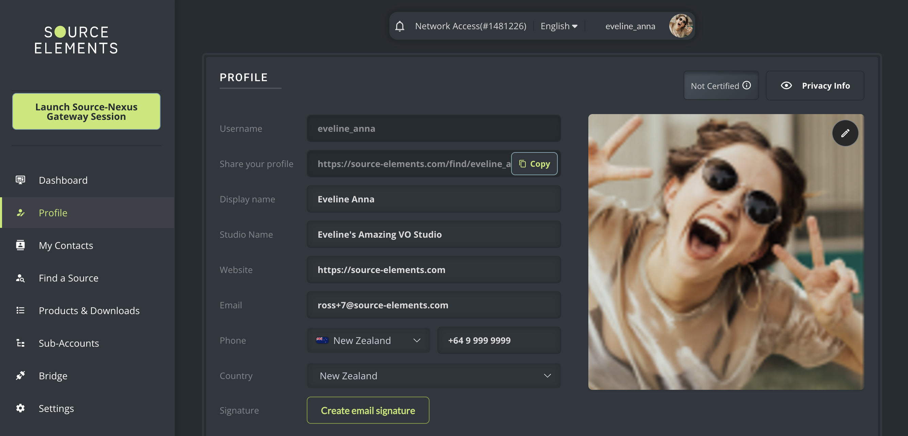Click the Bridge plug icon
This screenshot has height=436, width=908.
pos(20,376)
